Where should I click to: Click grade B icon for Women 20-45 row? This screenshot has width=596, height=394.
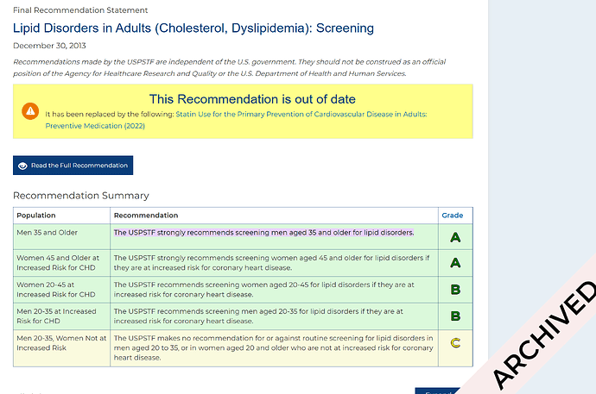click(x=455, y=290)
